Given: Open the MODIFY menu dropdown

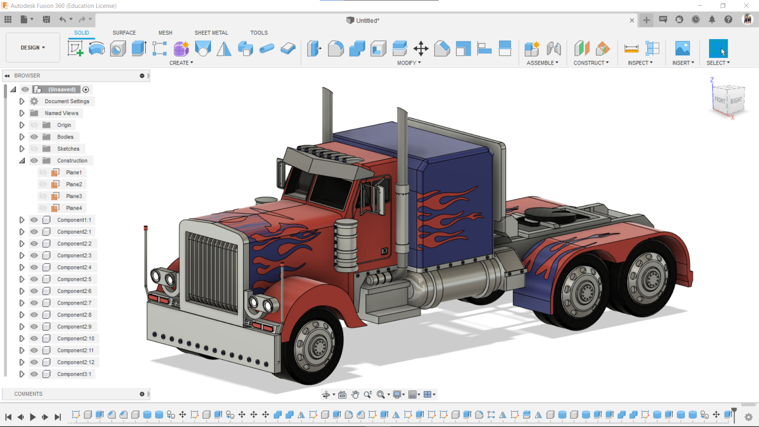Looking at the screenshot, I should tap(409, 63).
